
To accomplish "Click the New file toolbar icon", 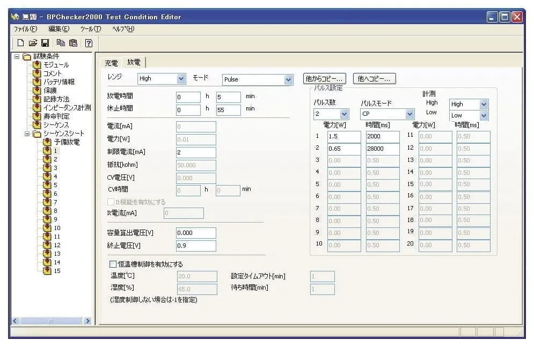I will (x=20, y=43).
